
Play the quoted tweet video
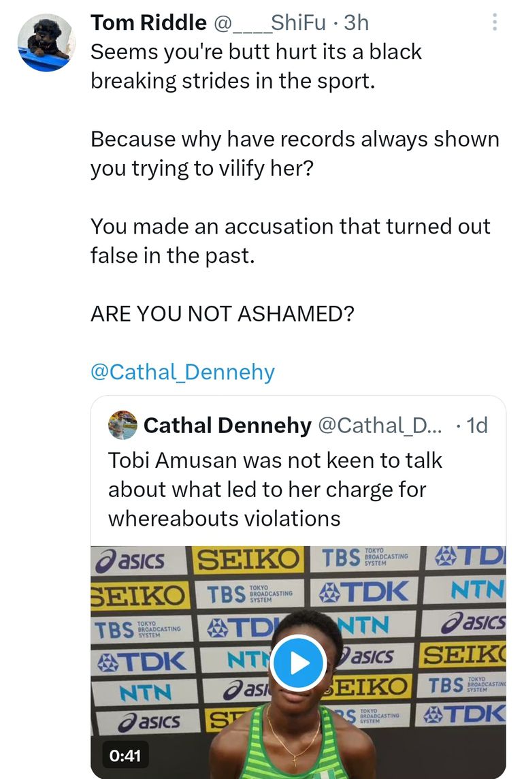[299, 663]
